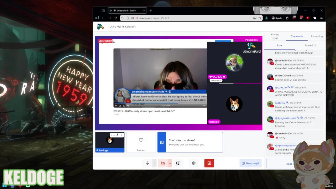Screen dimensions: 336x189
Task: Click the @LUXi.1.0 comment
Action: click(295, 91)
